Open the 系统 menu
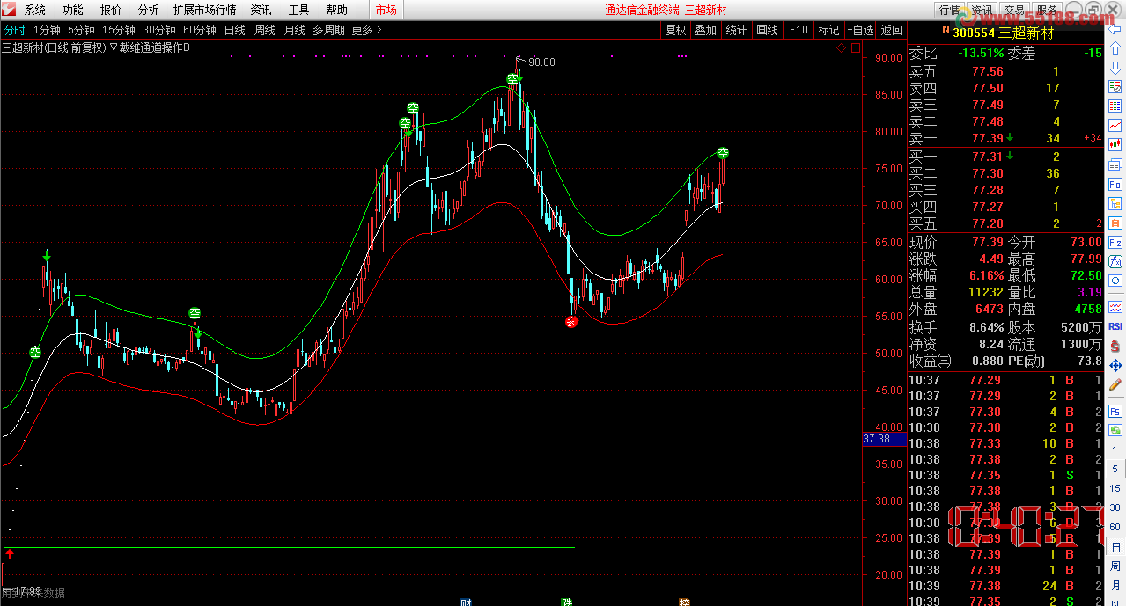This screenshot has width=1126, height=606. pyautogui.click(x=35, y=11)
